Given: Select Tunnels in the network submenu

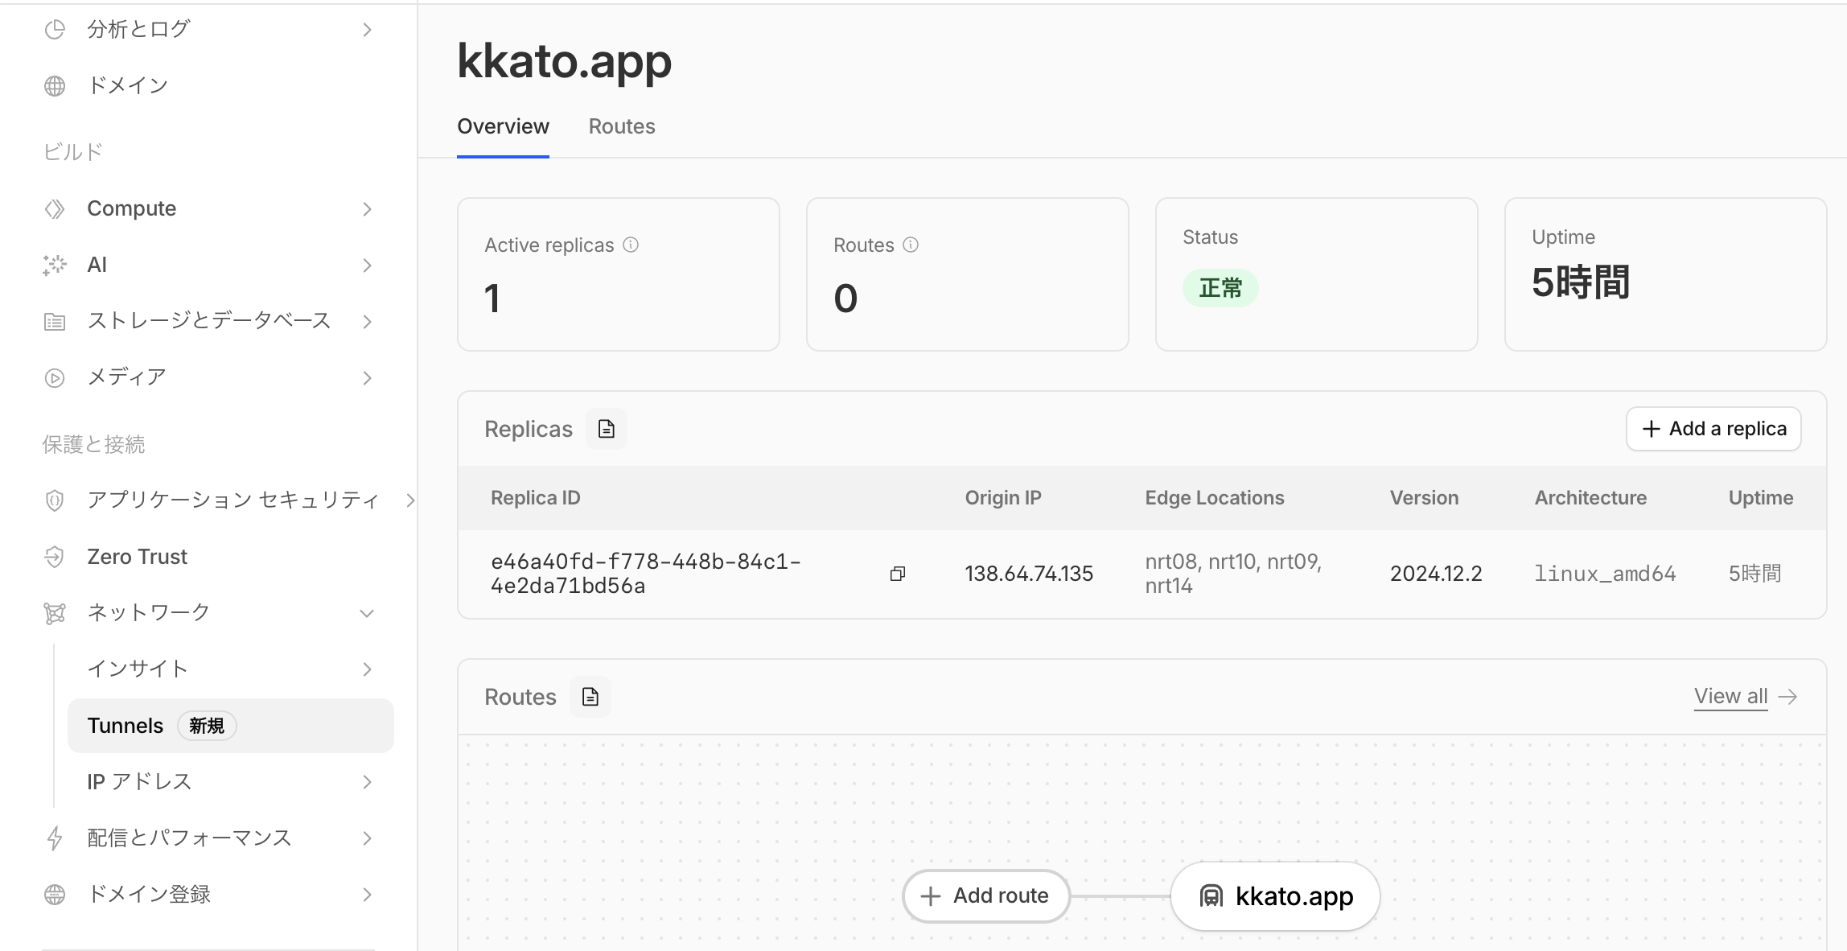Looking at the screenshot, I should [125, 726].
